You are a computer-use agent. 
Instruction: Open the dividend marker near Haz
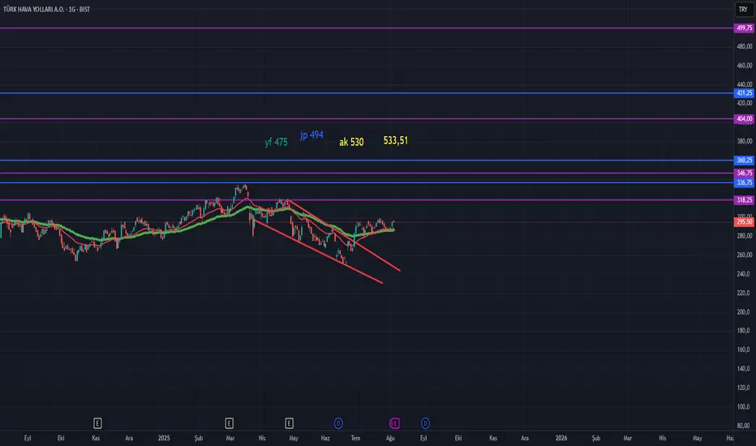click(338, 423)
